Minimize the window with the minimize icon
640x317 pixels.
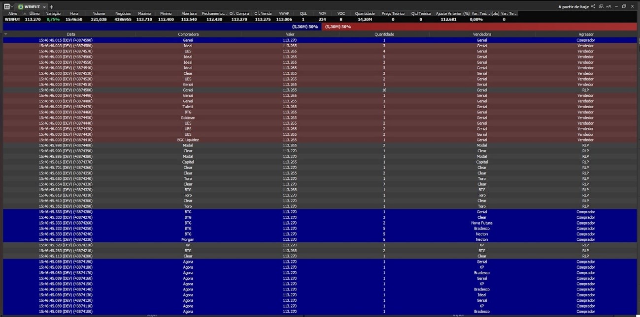point(616,7)
